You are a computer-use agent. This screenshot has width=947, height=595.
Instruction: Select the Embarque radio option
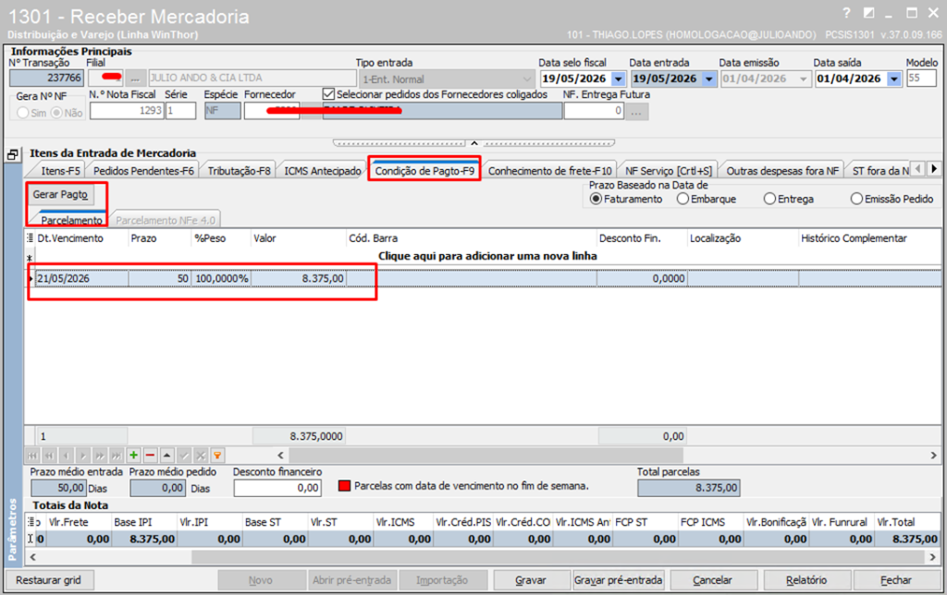click(683, 199)
